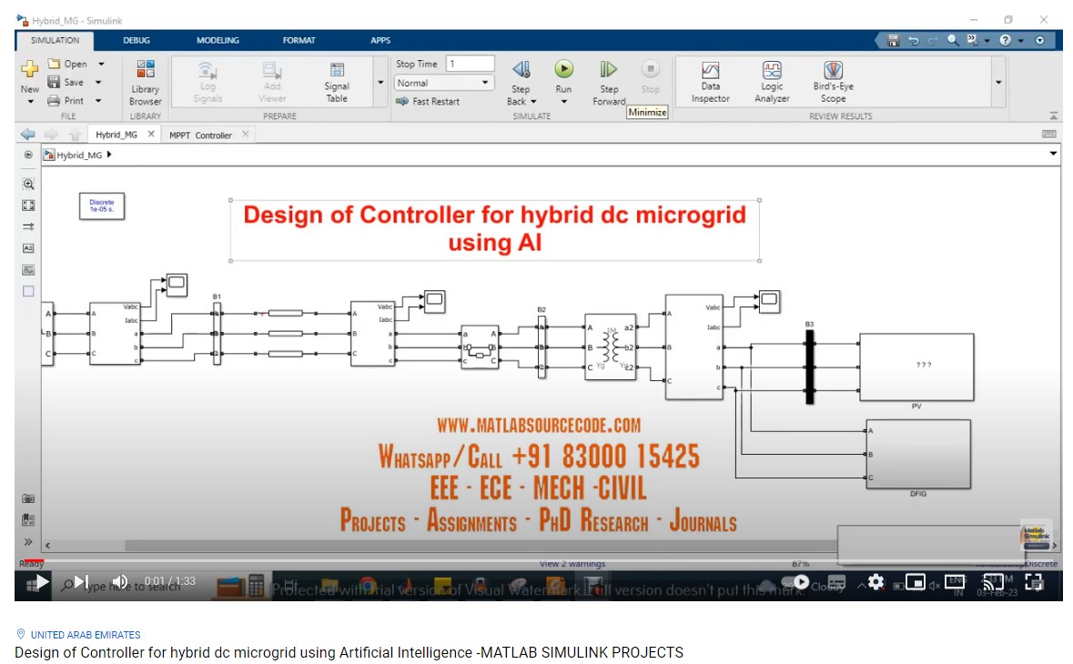The width and height of the screenshot is (1073, 664).
Task: Expand the Normal simulation mode dropdown
Action: pos(485,83)
